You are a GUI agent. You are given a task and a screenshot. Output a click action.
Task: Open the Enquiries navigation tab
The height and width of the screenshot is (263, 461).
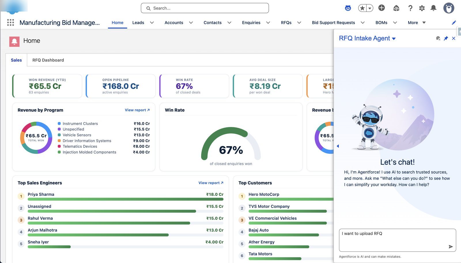click(x=251, y=23)
